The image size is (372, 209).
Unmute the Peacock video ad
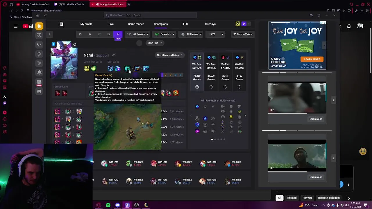[272, 168]
